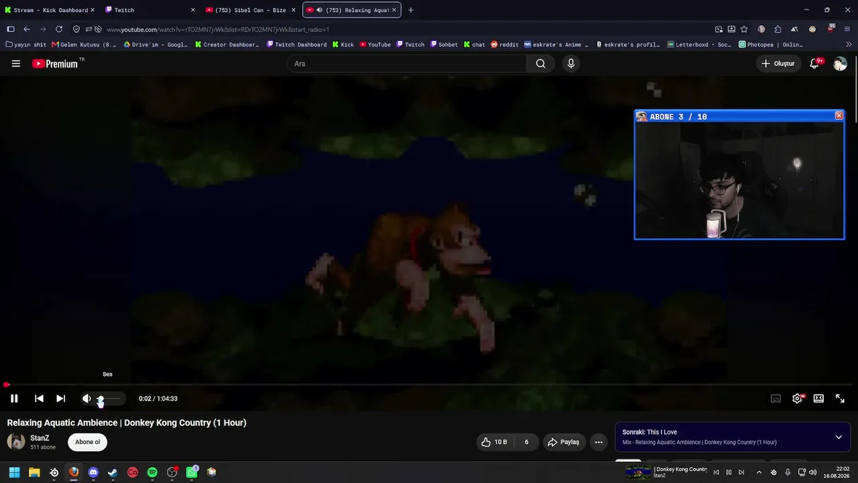Open the Photopea bookmark

tap(770, 45)
